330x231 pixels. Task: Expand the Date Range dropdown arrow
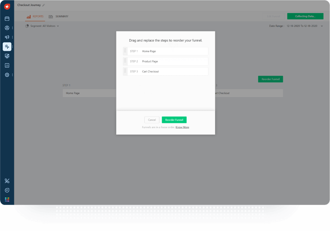[x=322, y=26]
